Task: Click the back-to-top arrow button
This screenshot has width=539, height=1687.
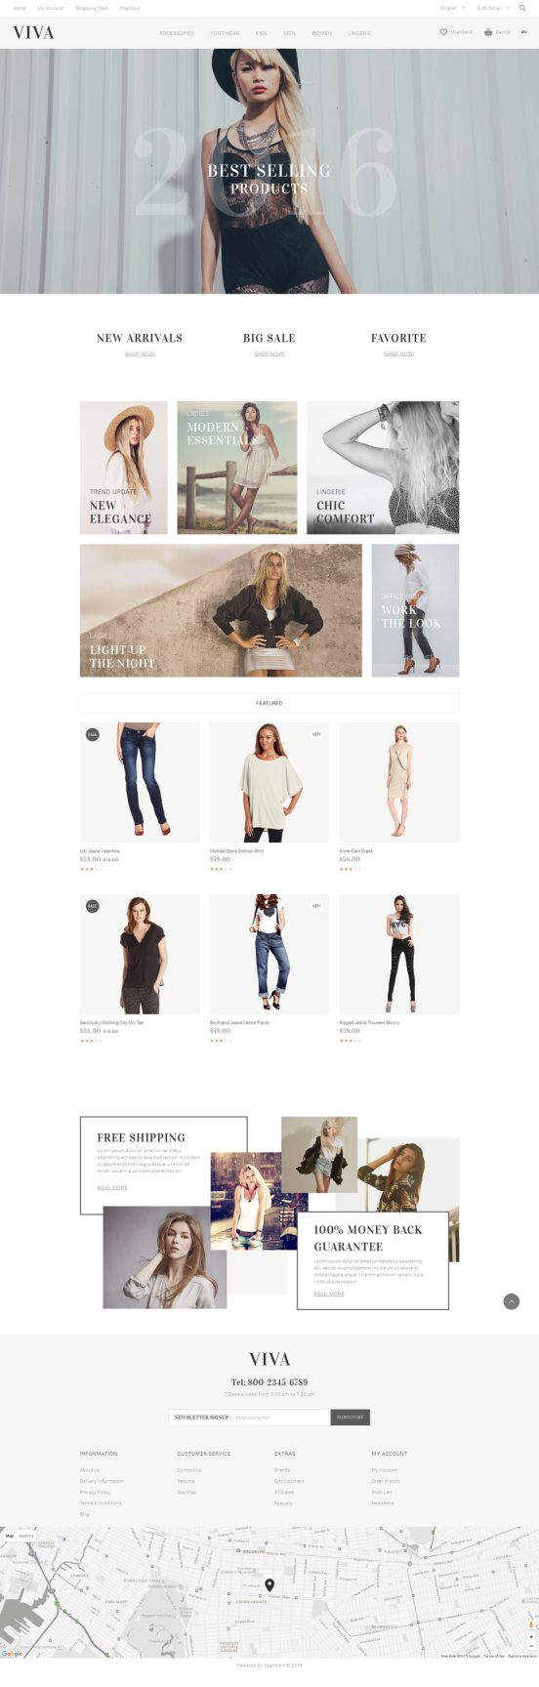Action: [x=511, y=1301]
